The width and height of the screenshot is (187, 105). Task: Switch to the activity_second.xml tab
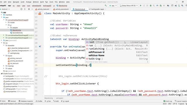62,9
